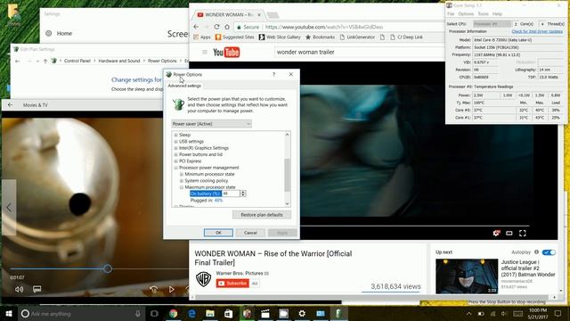Viewport: 570px width, 321px height.
Task: Expand Power buttons and lid node
Action: pyautogui.click(x=176, y=154)
